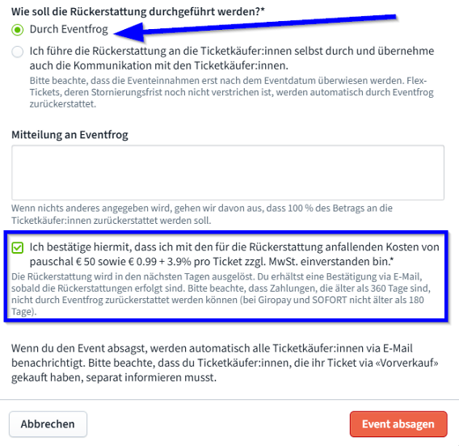Click the 'Ich bestätige hiermit' confirmation label

tap(234, 254)
